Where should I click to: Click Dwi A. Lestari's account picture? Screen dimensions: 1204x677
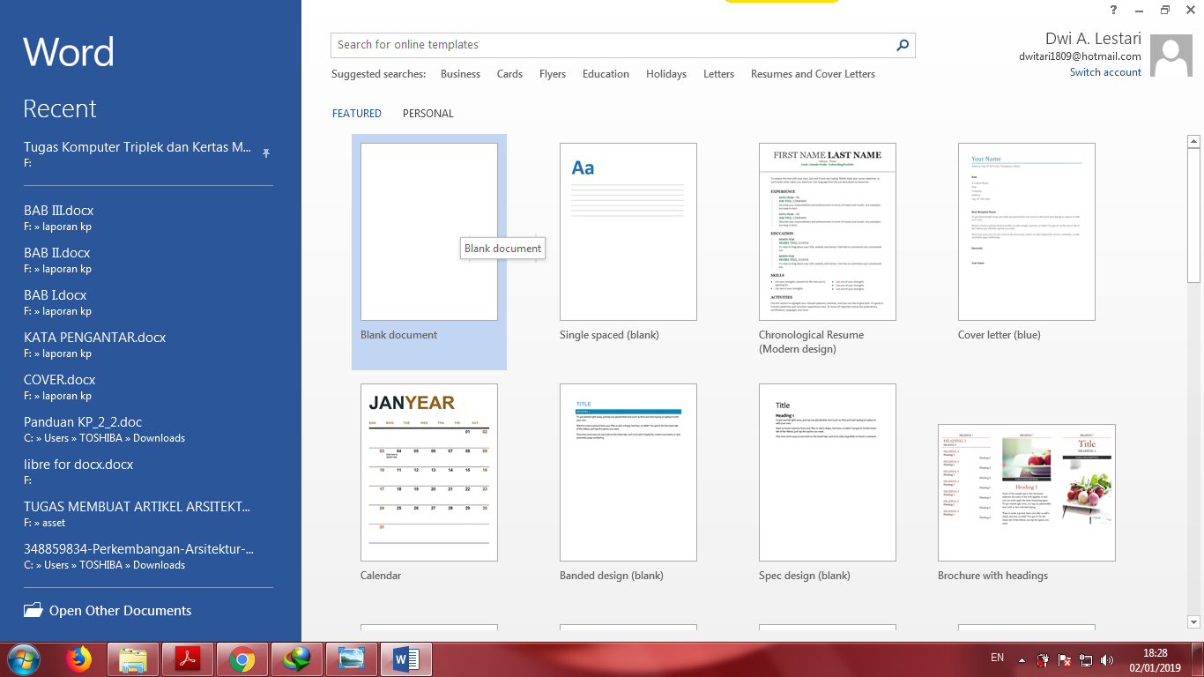pos(1172,55)
